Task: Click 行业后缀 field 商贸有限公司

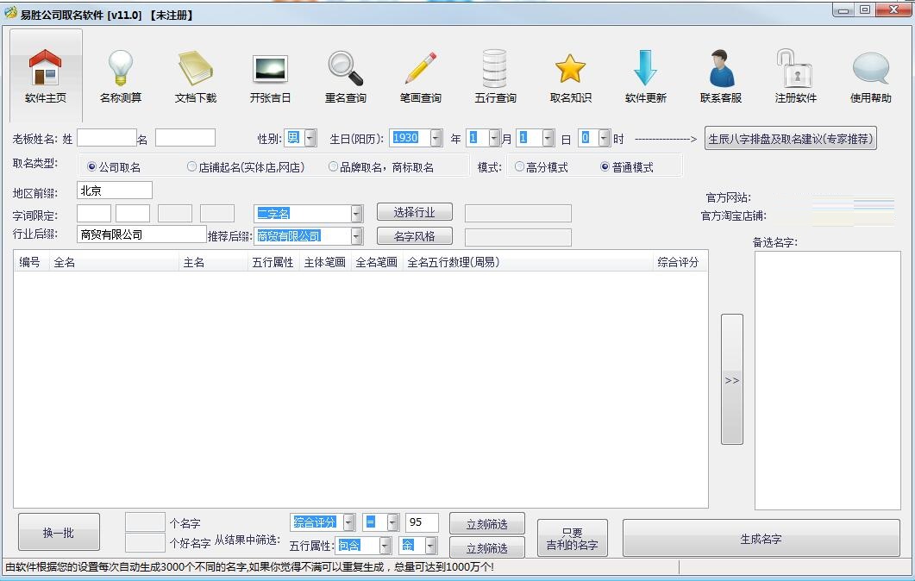Action: pos(141,234)
